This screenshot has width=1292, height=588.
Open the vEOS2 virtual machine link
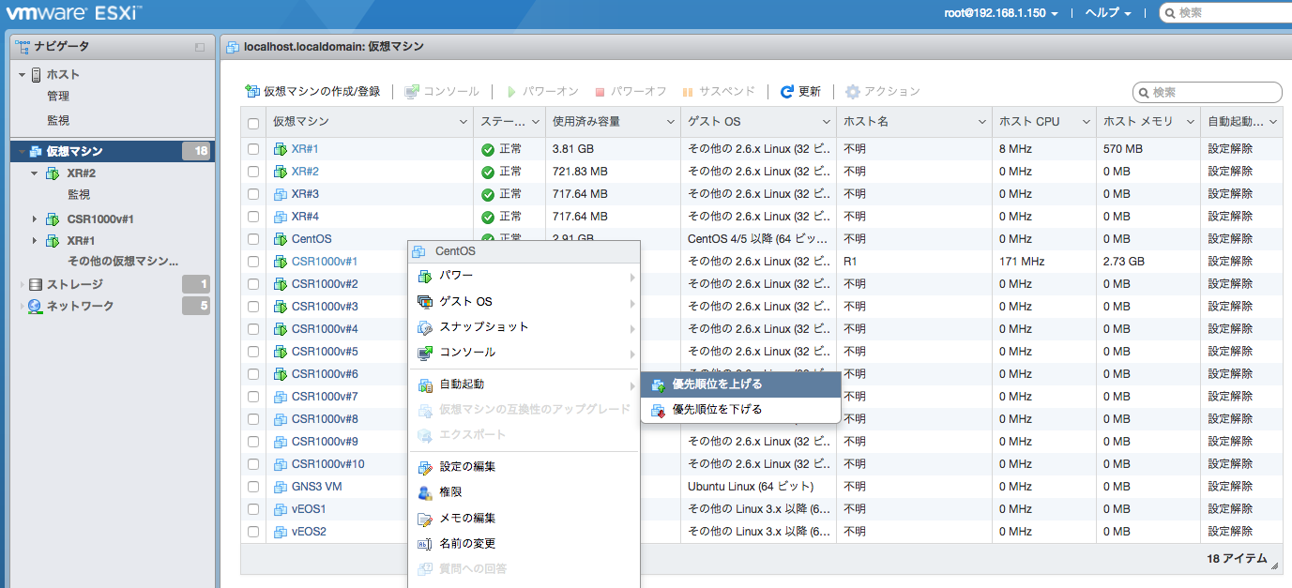[x=309, y=532]
